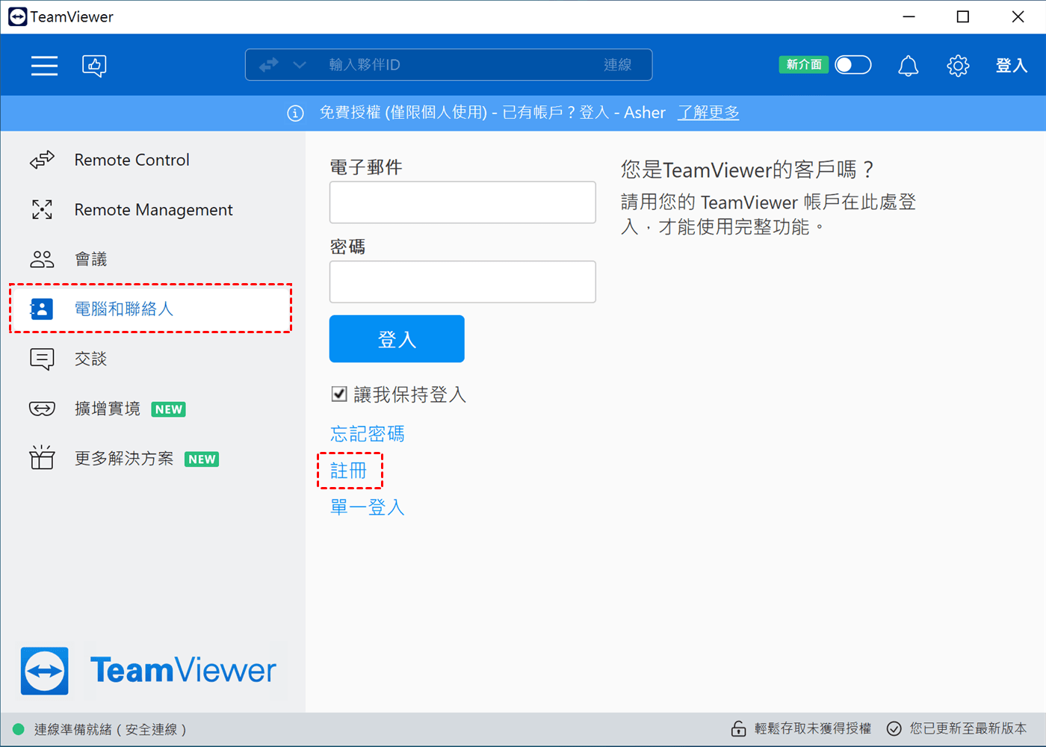The height and width of the screenshot is (747, 1046).
Task: Minimize the TeamViewer window
Action: 909,16
